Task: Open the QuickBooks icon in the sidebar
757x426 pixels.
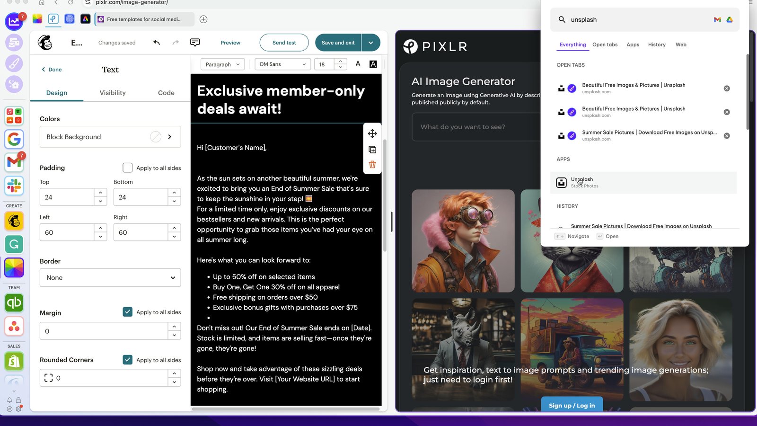Action: (x=14, y=303)
